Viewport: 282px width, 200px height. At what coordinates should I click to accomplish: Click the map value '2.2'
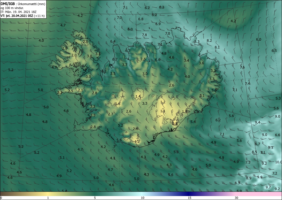[60, 93]
